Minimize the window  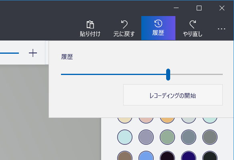point(176,8)
